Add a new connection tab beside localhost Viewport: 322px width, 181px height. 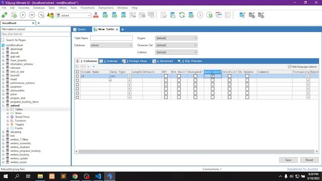39,23
